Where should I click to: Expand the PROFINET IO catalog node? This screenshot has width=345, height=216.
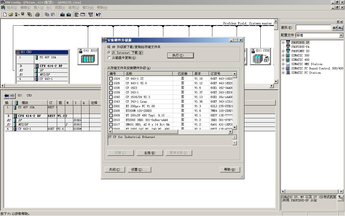coord(283,51)
